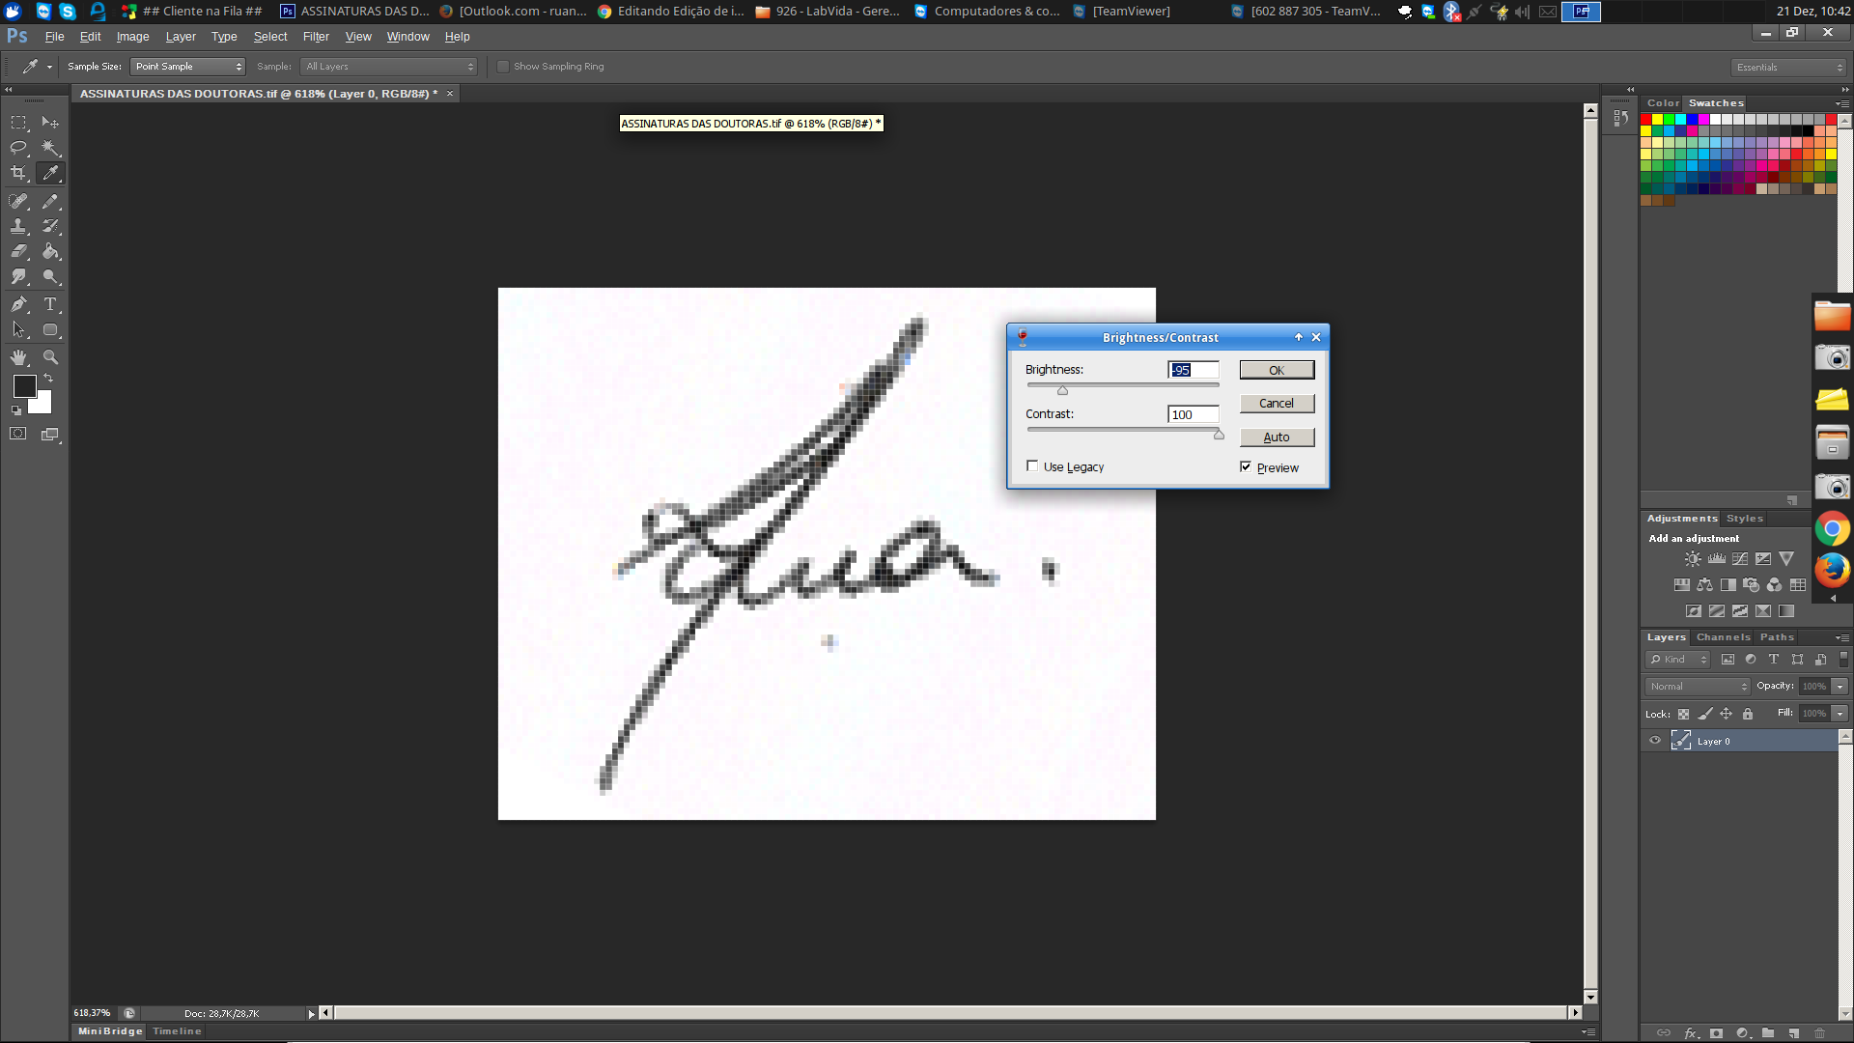Add a Brightness/Contrast adjustment layer
The height and width of the screenshot is (1043, 1854).
pos(1693,559)
